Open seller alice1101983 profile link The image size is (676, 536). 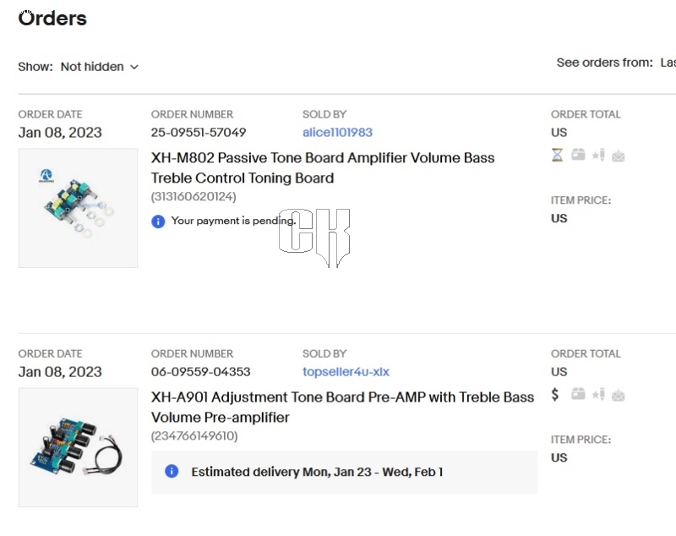coord(337,133)
